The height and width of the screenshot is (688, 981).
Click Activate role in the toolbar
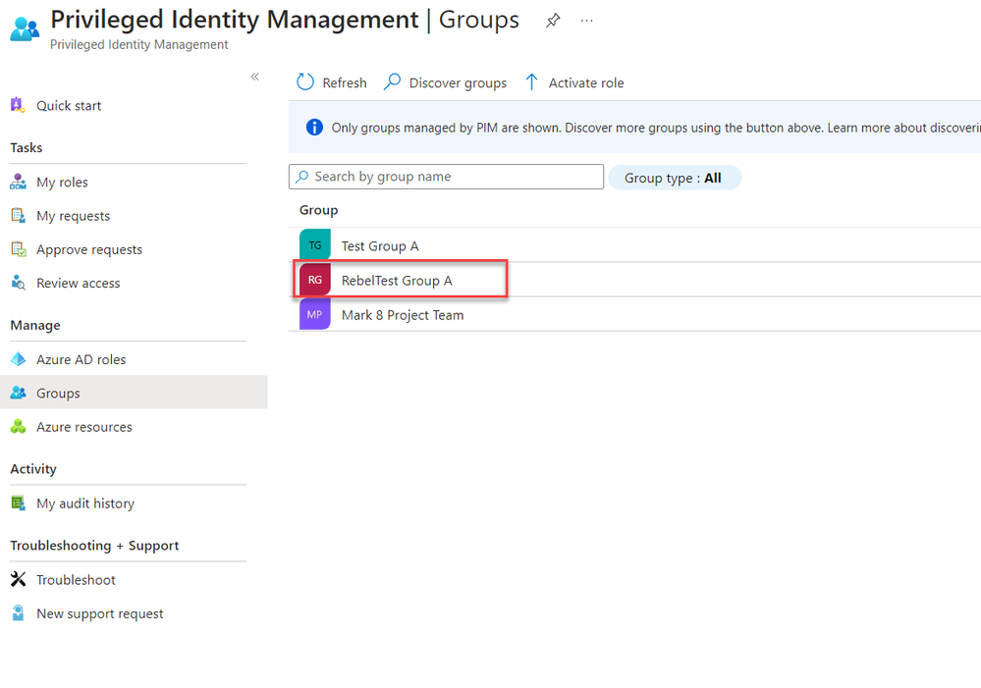(574, 82)
